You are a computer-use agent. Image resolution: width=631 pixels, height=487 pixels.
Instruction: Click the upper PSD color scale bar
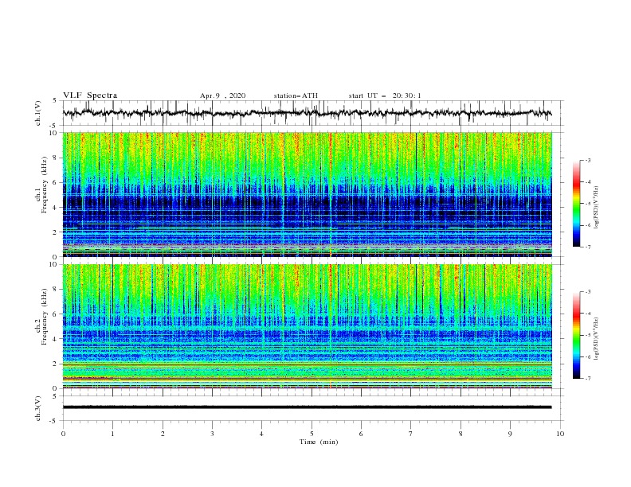(577, 203)
